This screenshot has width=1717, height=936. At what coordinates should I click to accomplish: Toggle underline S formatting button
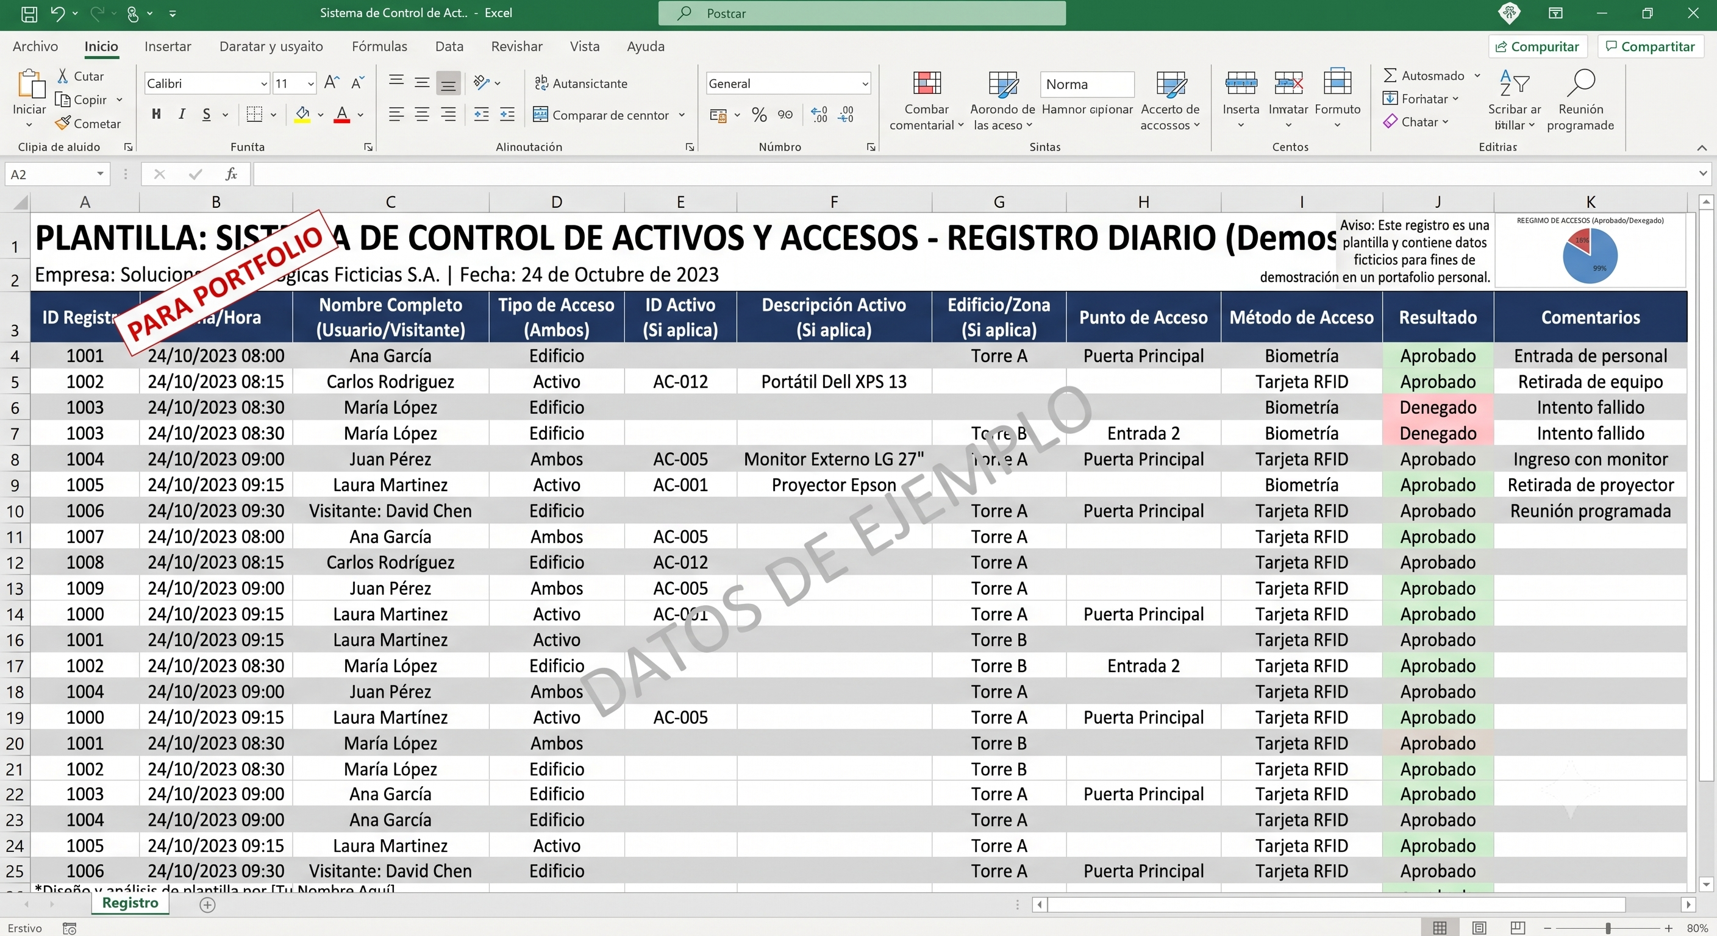point(207,115)
